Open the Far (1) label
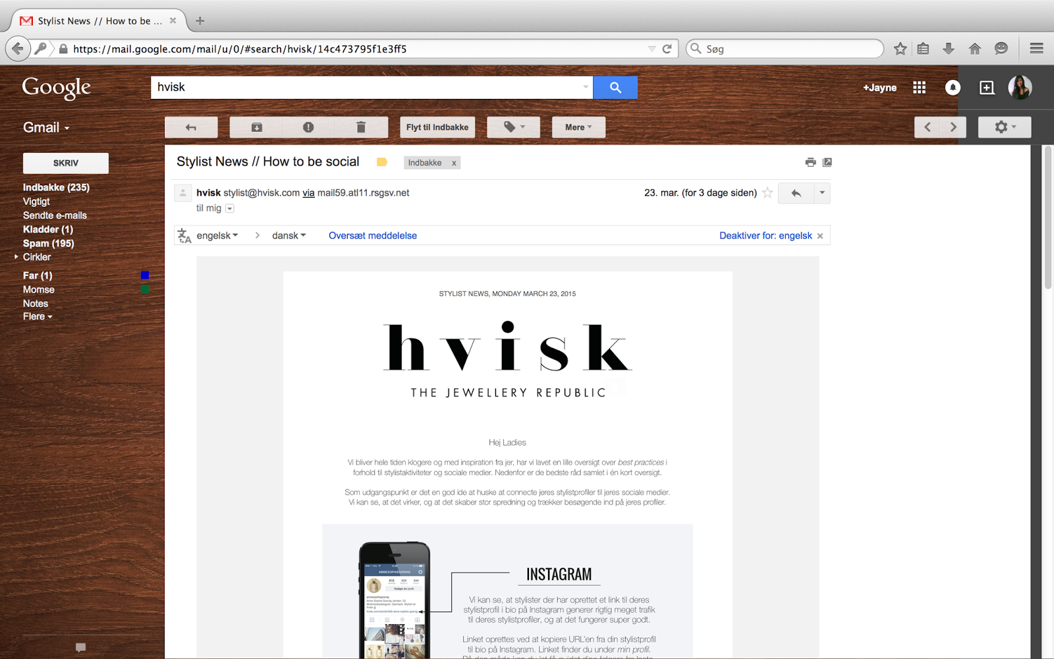 38,275
